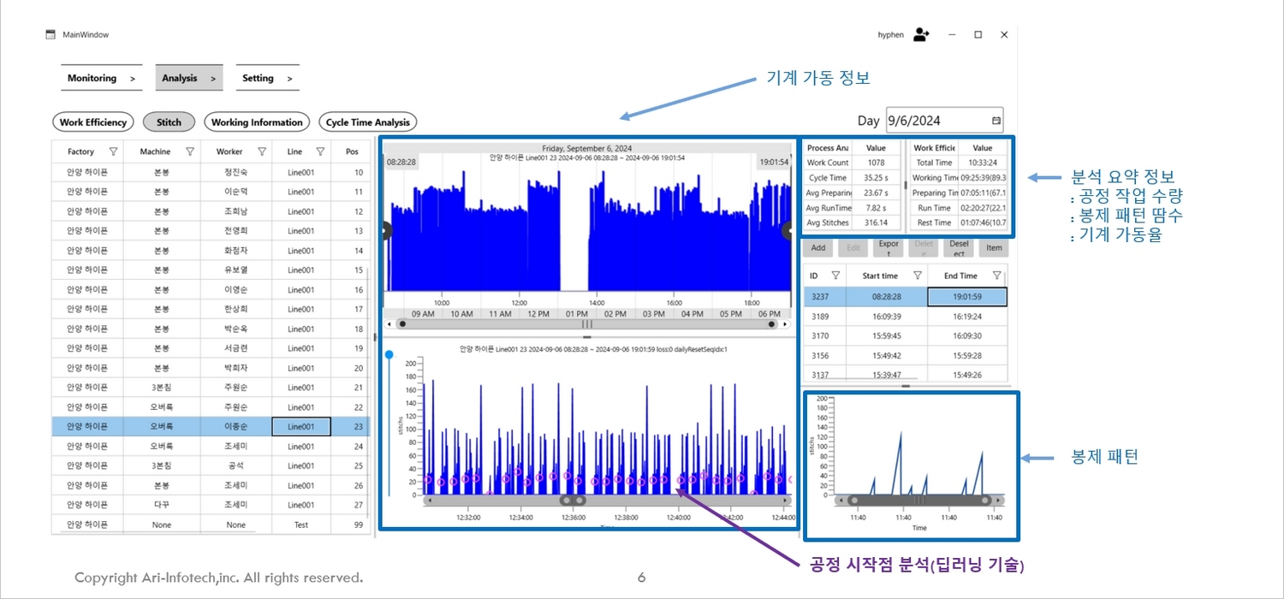Sort by the Pos column header
The height and width of the screenshot is (599, 1284).
(352, 151)
